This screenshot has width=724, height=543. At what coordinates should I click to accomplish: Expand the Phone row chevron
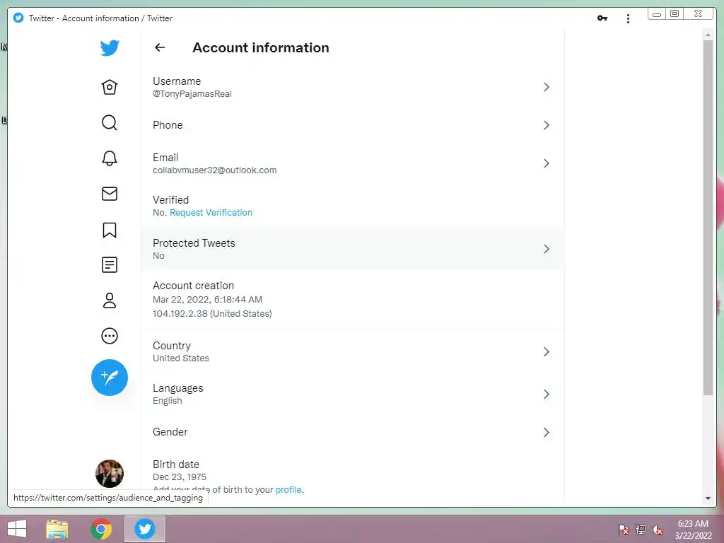[547, 125]
